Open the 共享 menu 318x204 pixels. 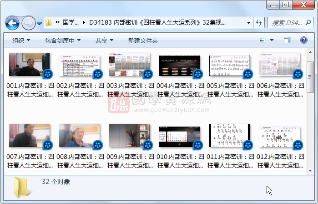click(104, 41)
